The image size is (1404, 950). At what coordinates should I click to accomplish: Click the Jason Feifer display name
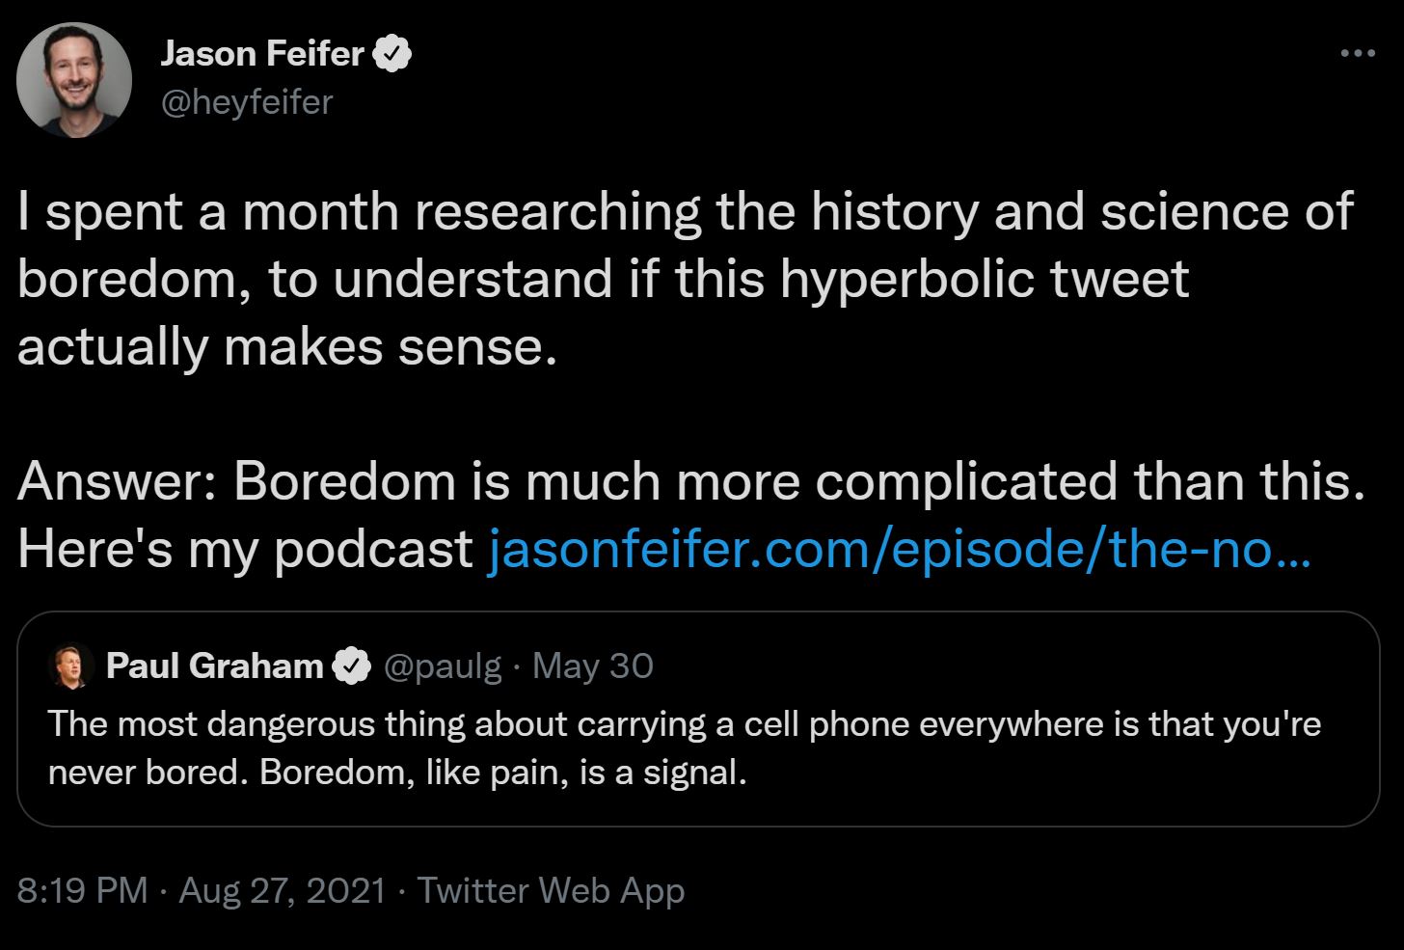coord(262,54)
